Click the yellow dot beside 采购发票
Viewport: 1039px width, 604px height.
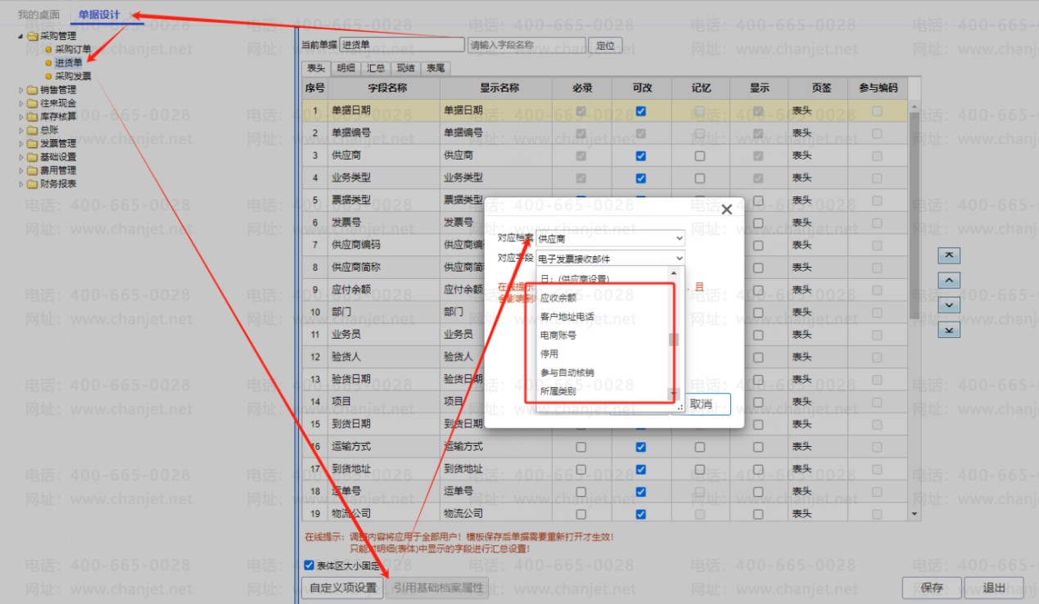pyautogui.click(x=48, y=76)
